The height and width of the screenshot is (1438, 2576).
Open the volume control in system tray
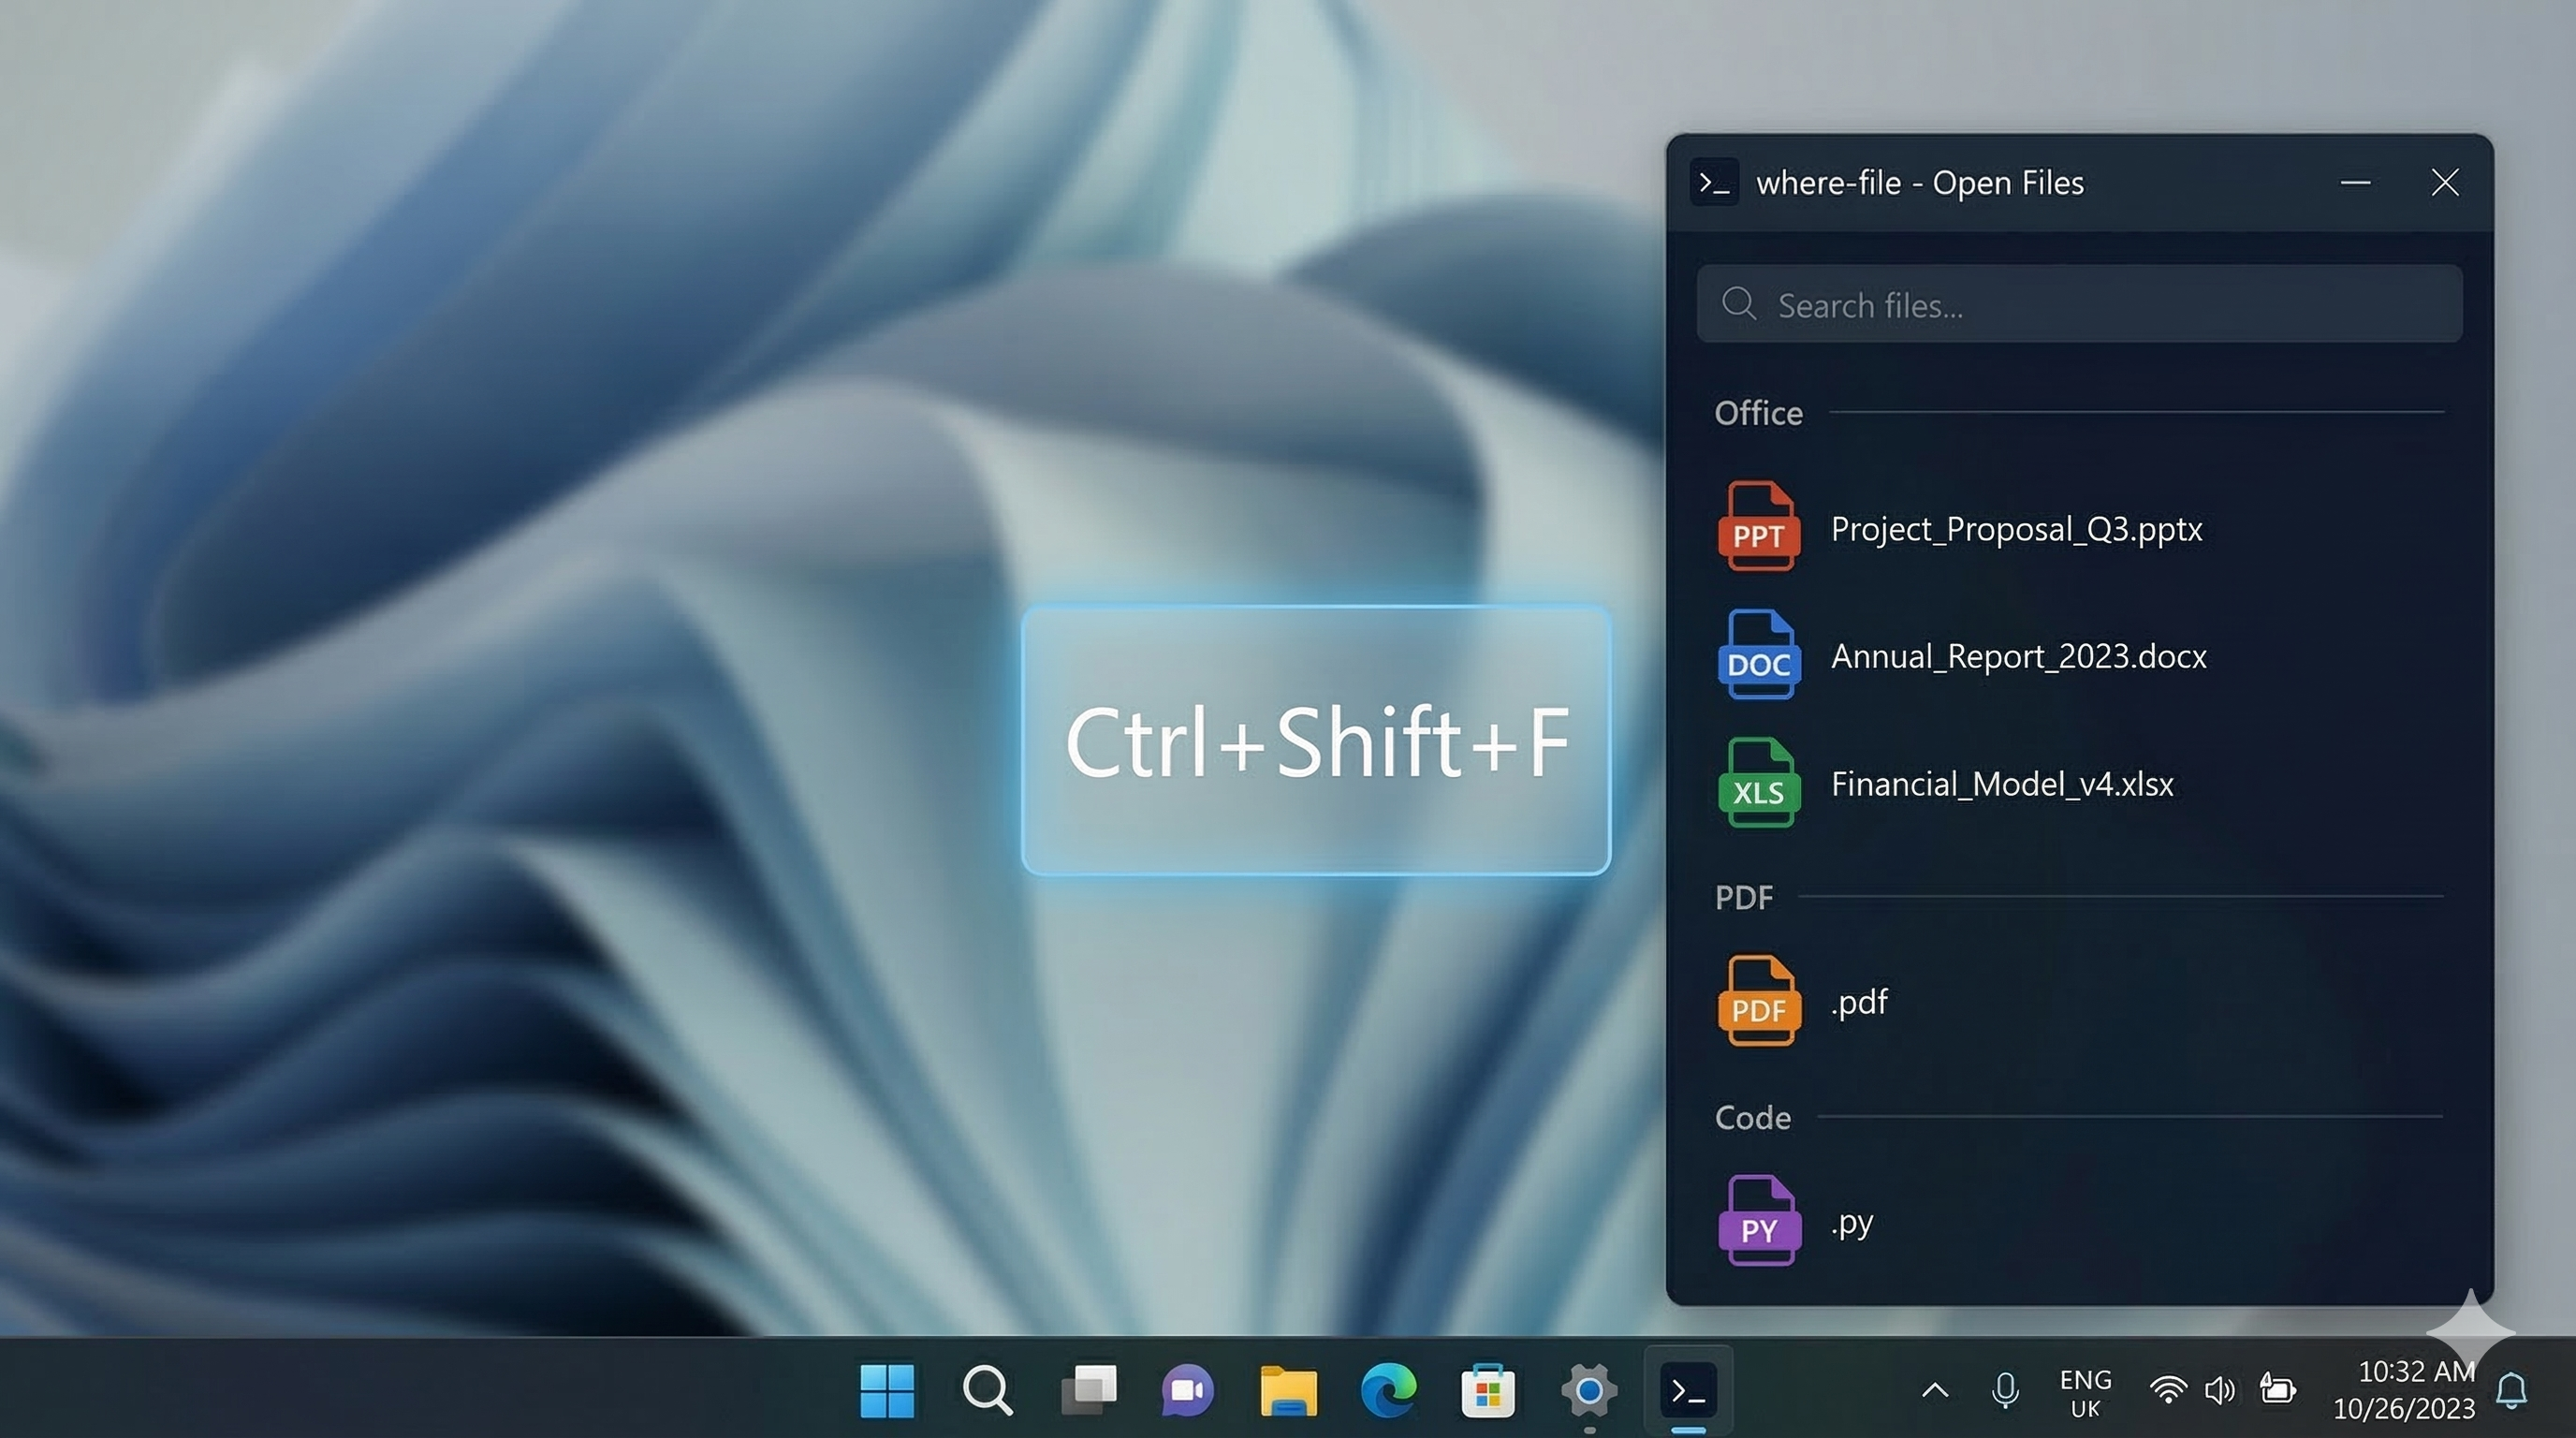[2219, 1390]
